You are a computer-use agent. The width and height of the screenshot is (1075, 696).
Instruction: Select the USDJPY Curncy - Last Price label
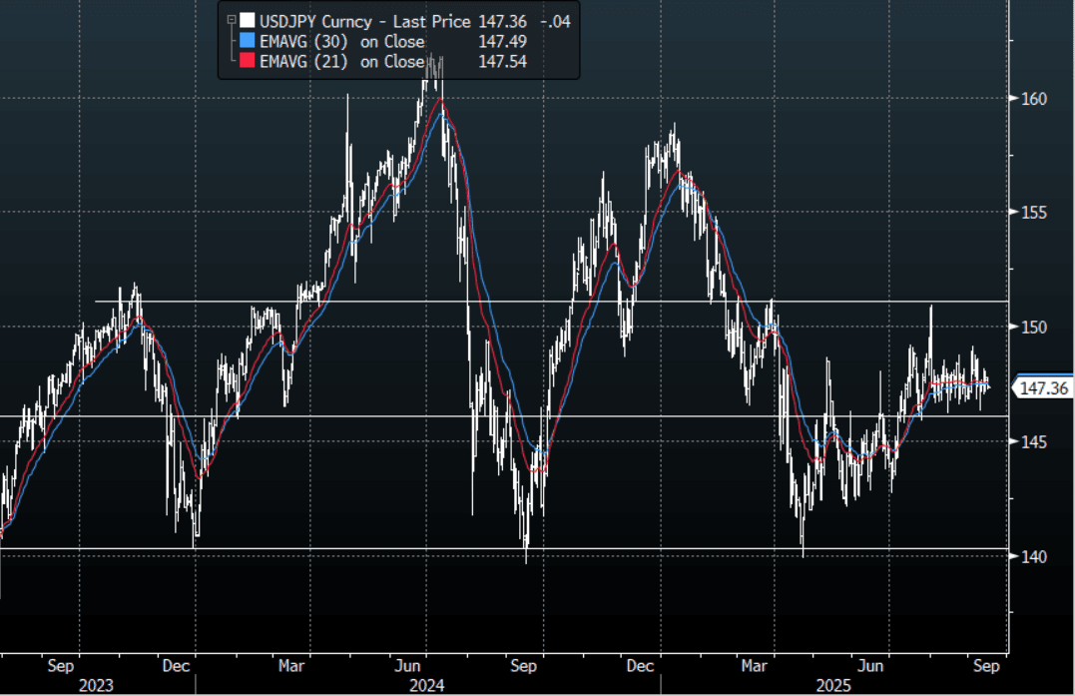point(363,20)
